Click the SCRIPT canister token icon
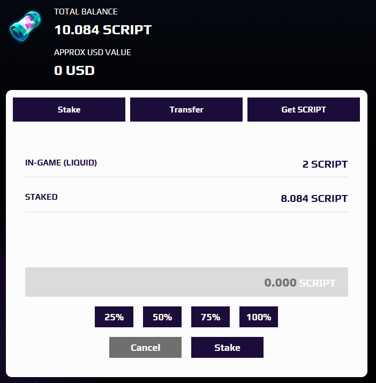Image resolution: width=376 pixels, height=383 pixels. pyautogui.click(x=25, y=26)
